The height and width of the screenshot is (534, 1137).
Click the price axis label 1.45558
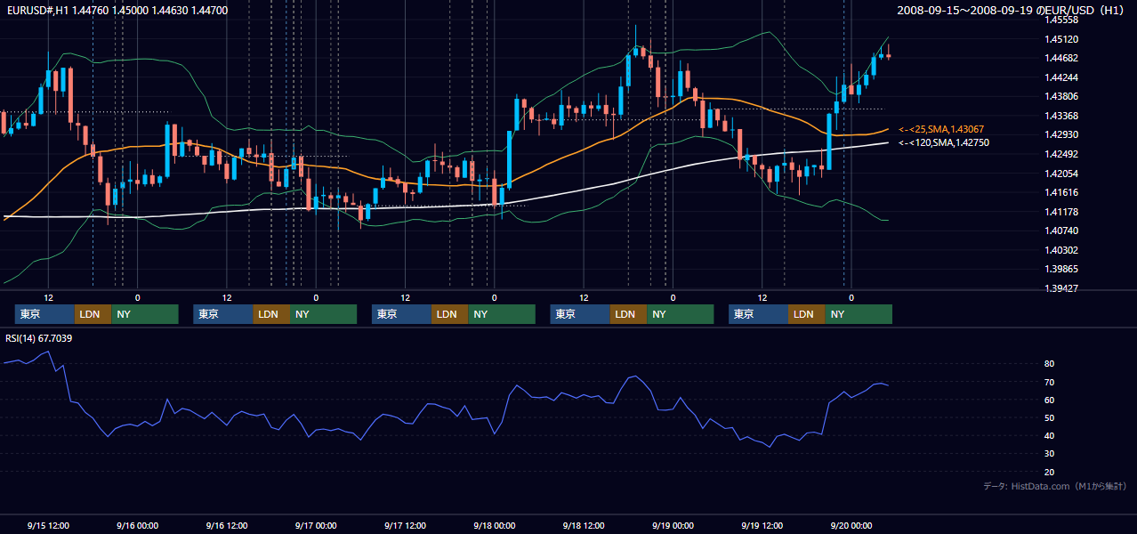(1060, 20)
